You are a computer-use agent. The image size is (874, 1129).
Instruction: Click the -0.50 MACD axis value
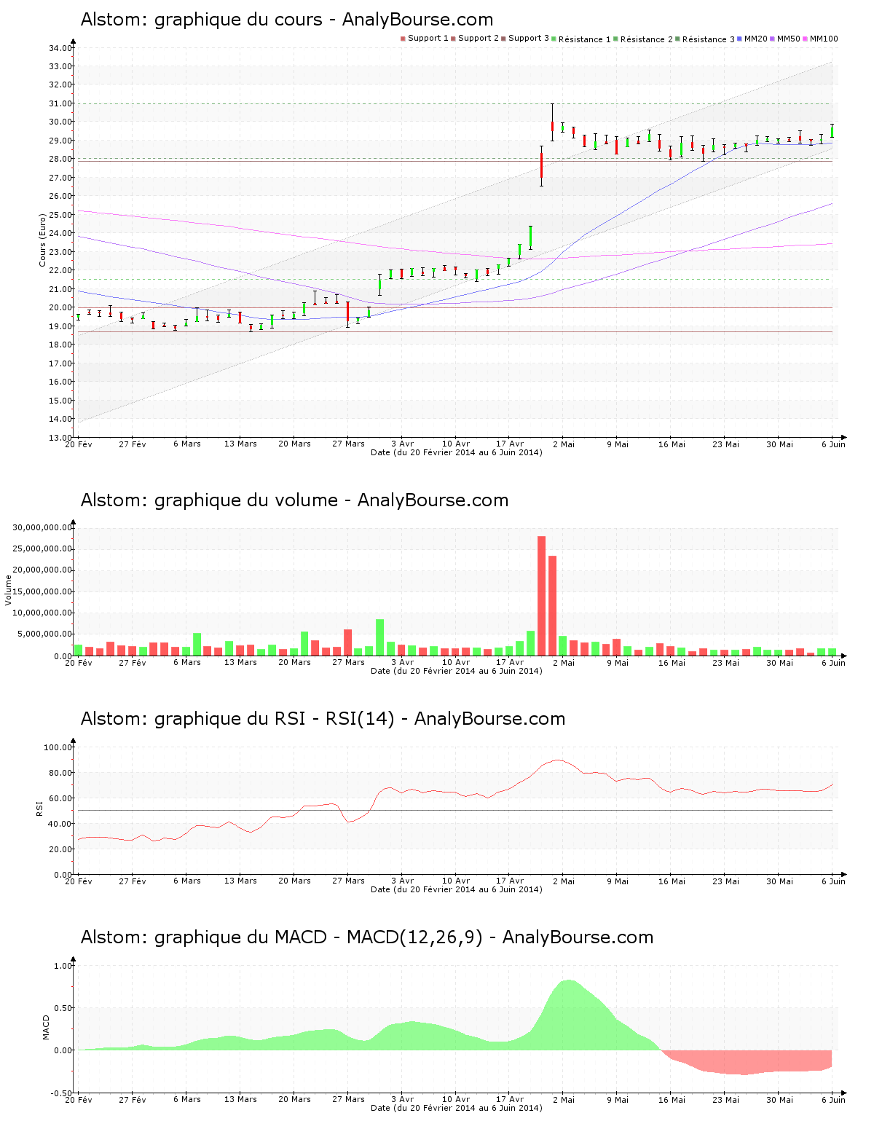60,1093
